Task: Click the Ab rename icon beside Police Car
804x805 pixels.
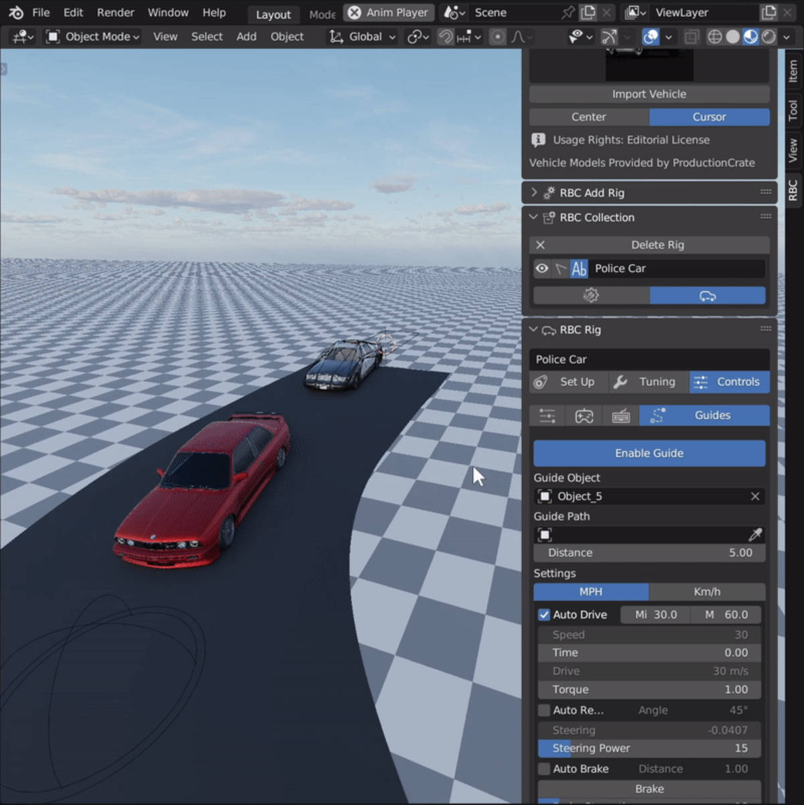Action: click(x=579, y=268)
